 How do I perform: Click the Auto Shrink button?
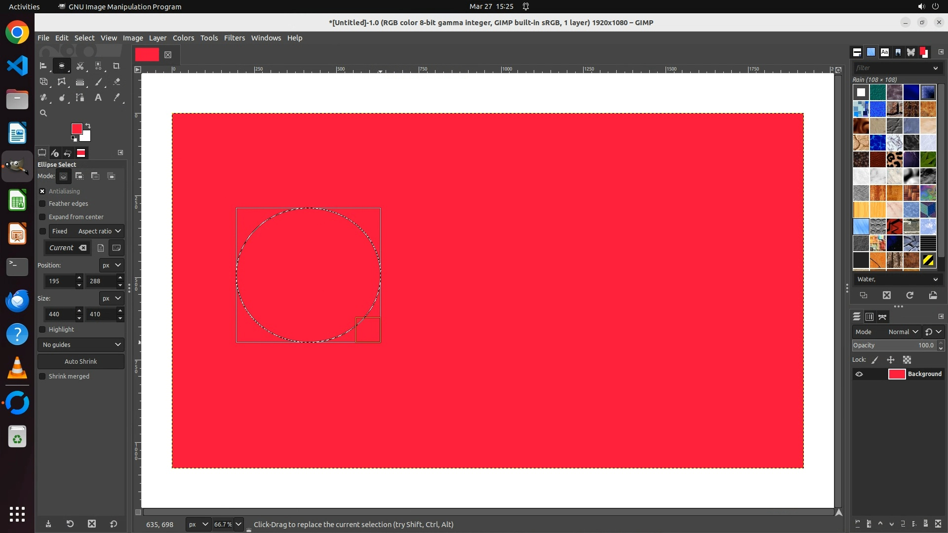81,362
